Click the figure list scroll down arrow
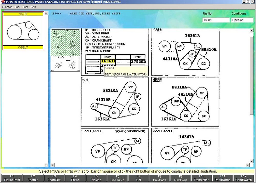The width and height of the screenshot is (256, 183). click(46, 165)
